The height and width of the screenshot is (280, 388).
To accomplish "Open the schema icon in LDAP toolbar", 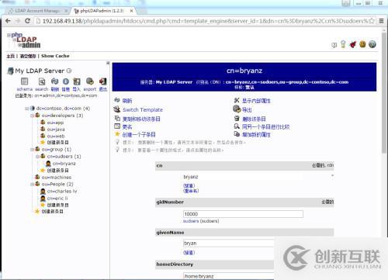I will tap(25, 81).
